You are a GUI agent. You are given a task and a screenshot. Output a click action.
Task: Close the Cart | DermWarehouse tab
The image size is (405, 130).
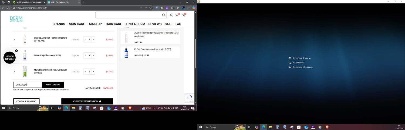[79, 2]
